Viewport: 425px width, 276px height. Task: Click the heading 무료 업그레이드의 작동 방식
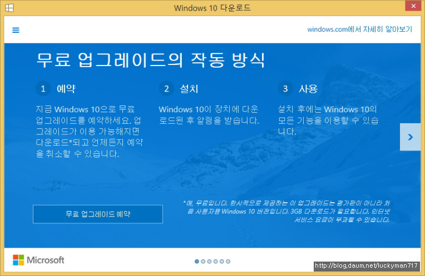pyautogui.click(x=150, y=60)
